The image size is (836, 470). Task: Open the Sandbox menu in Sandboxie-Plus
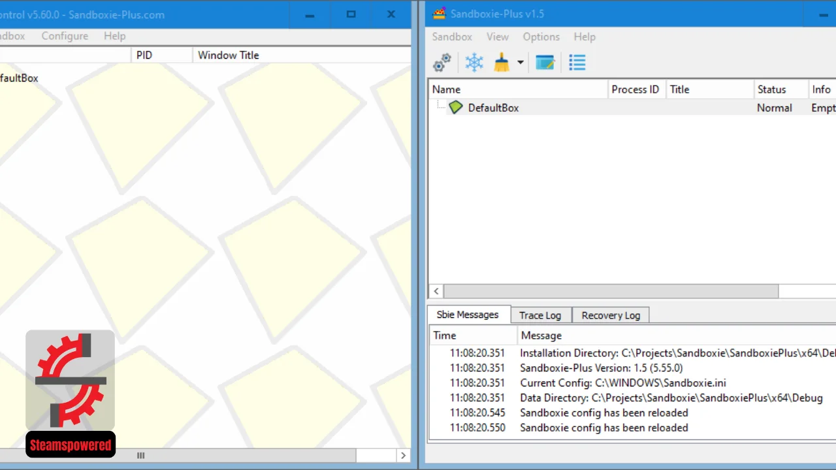point(452,37)
